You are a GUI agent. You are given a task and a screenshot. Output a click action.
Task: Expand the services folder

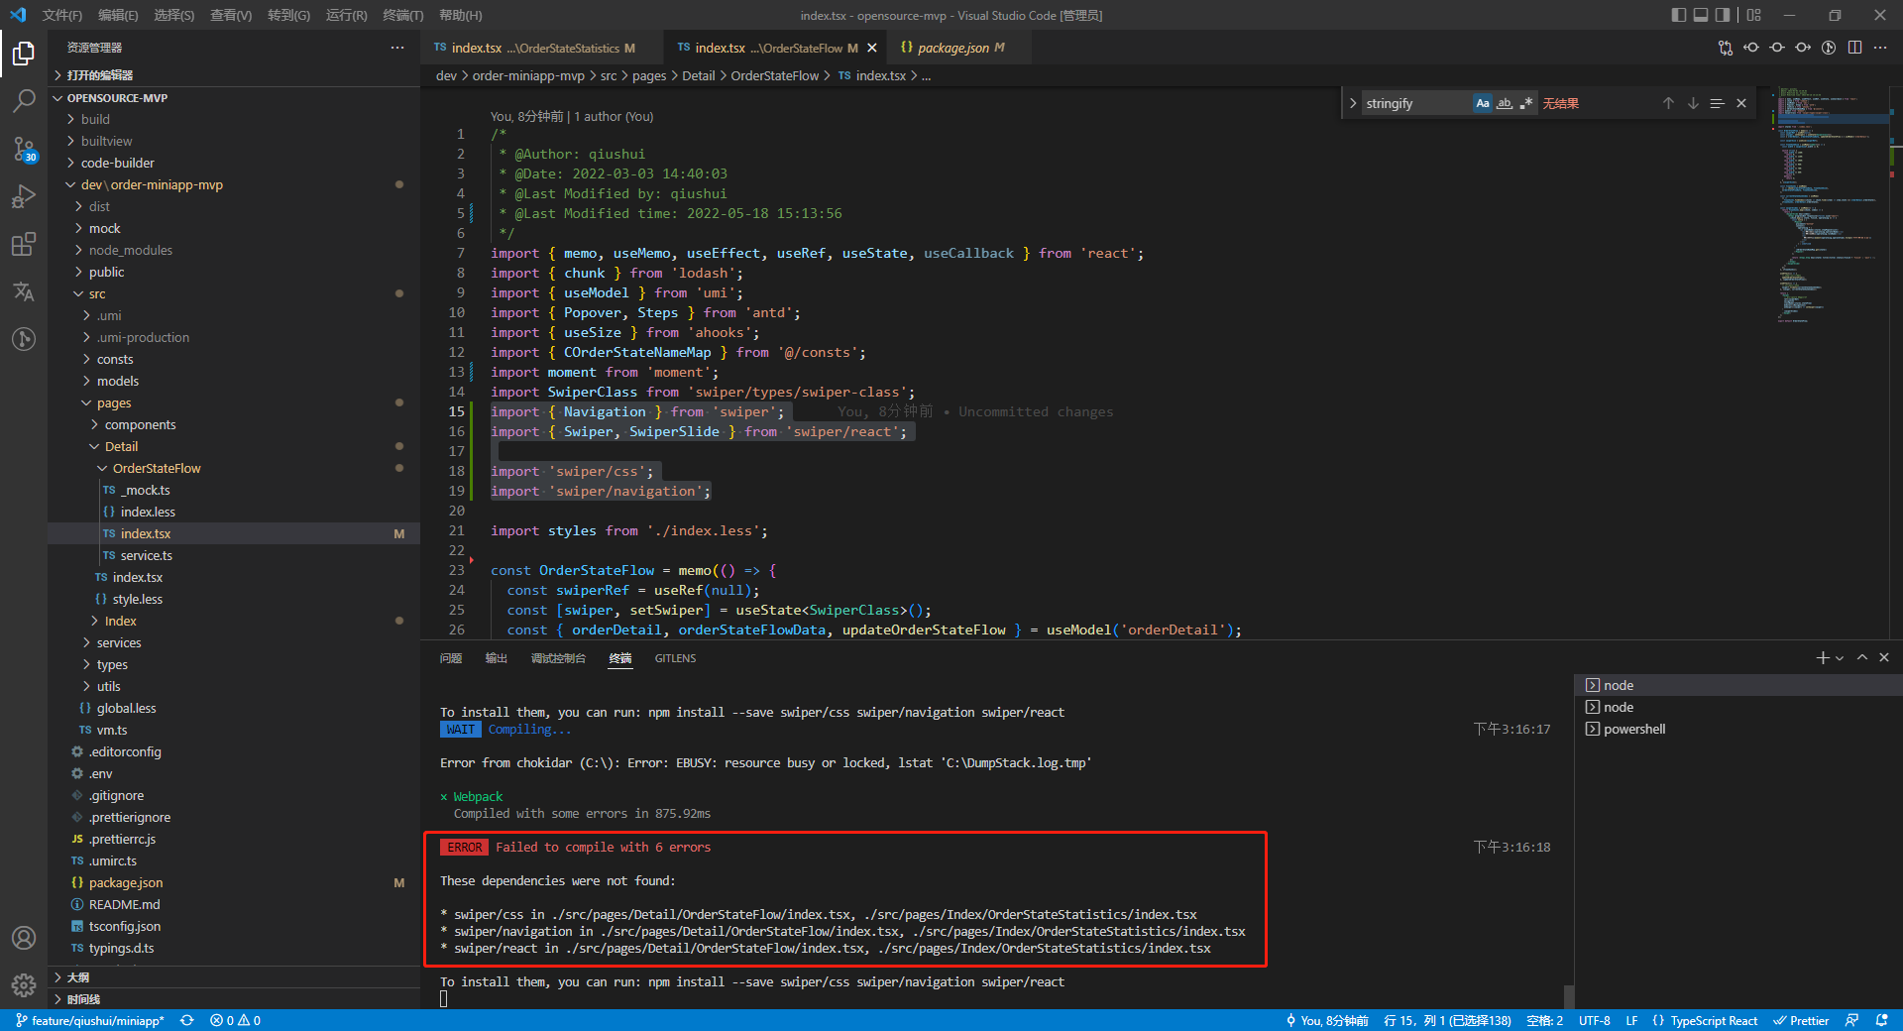tap(121, 642)
